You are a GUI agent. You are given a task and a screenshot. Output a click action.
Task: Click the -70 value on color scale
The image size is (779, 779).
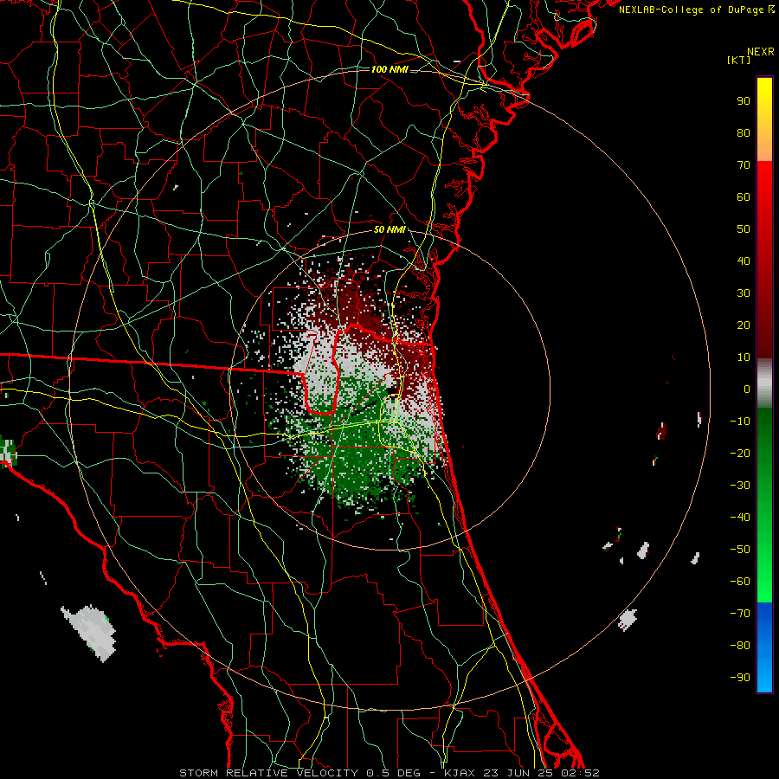pos(740,614)
